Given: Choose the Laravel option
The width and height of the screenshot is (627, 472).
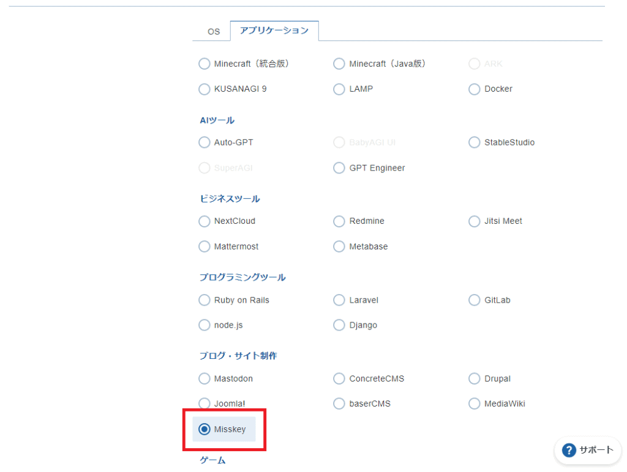Looking at the screenshot, I should pyautogui.click(x=339, y=300).
